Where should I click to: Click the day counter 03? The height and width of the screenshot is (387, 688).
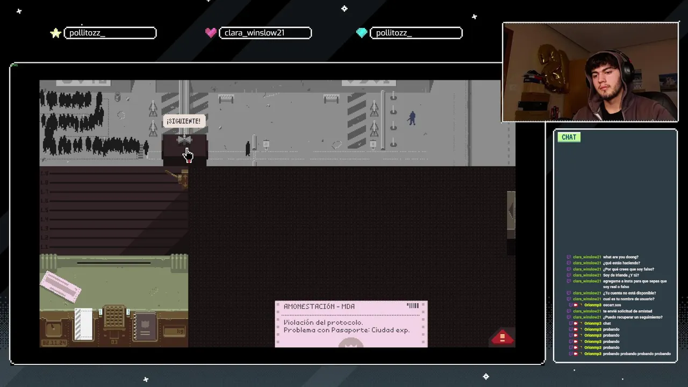pyautogui.click(x=114, y=341)
